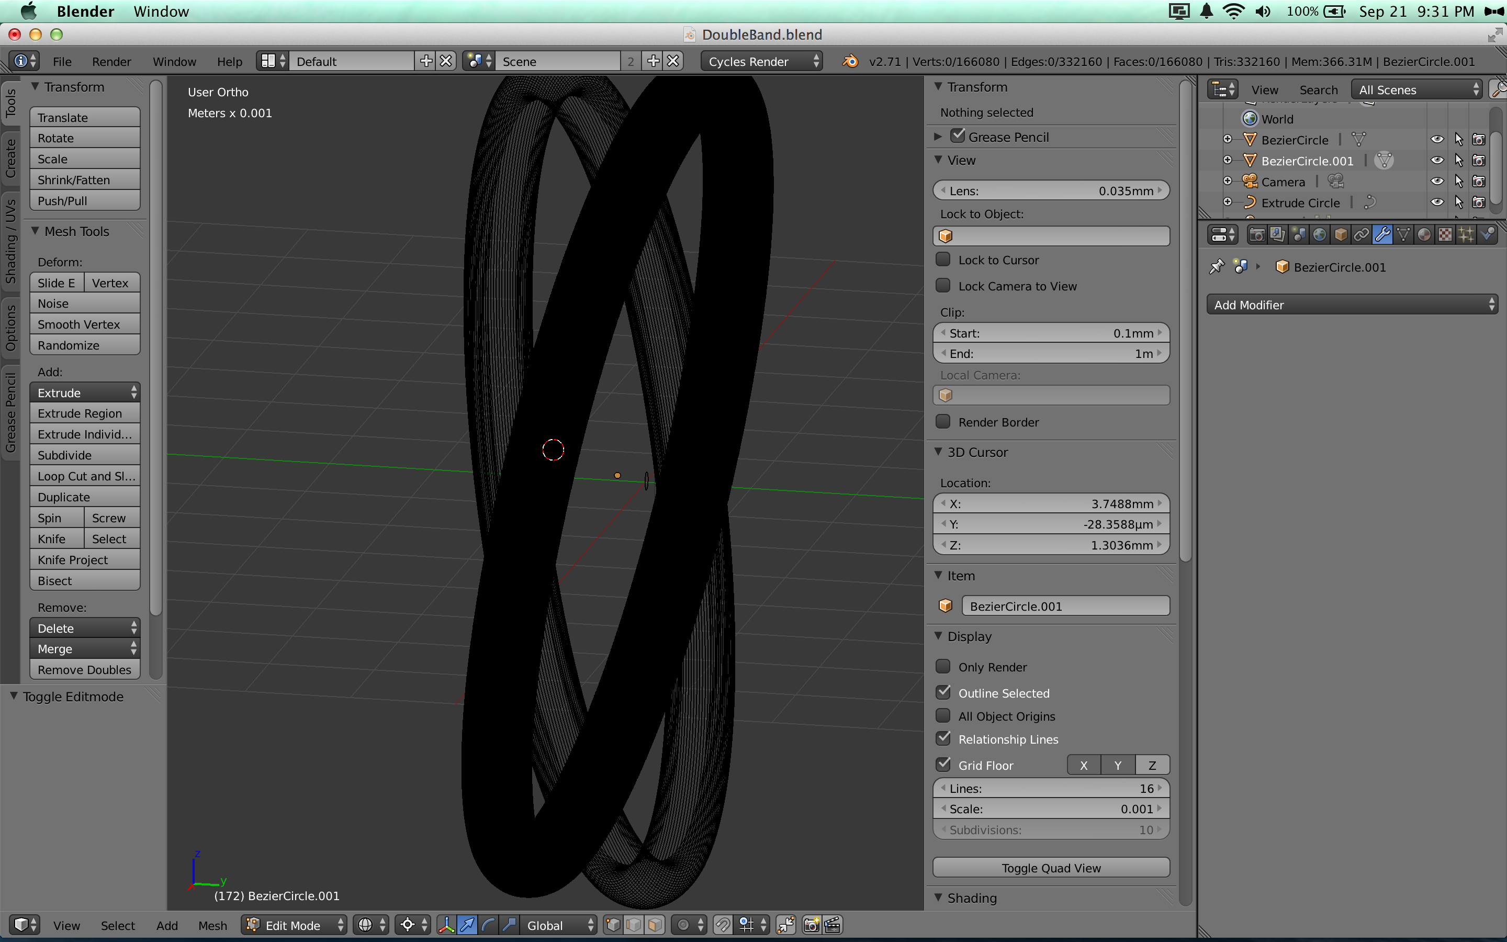The width and height of the screenshot is (1507, 942).
Task: Adjust the Clip End value slider
Action: coord(1051,353)
